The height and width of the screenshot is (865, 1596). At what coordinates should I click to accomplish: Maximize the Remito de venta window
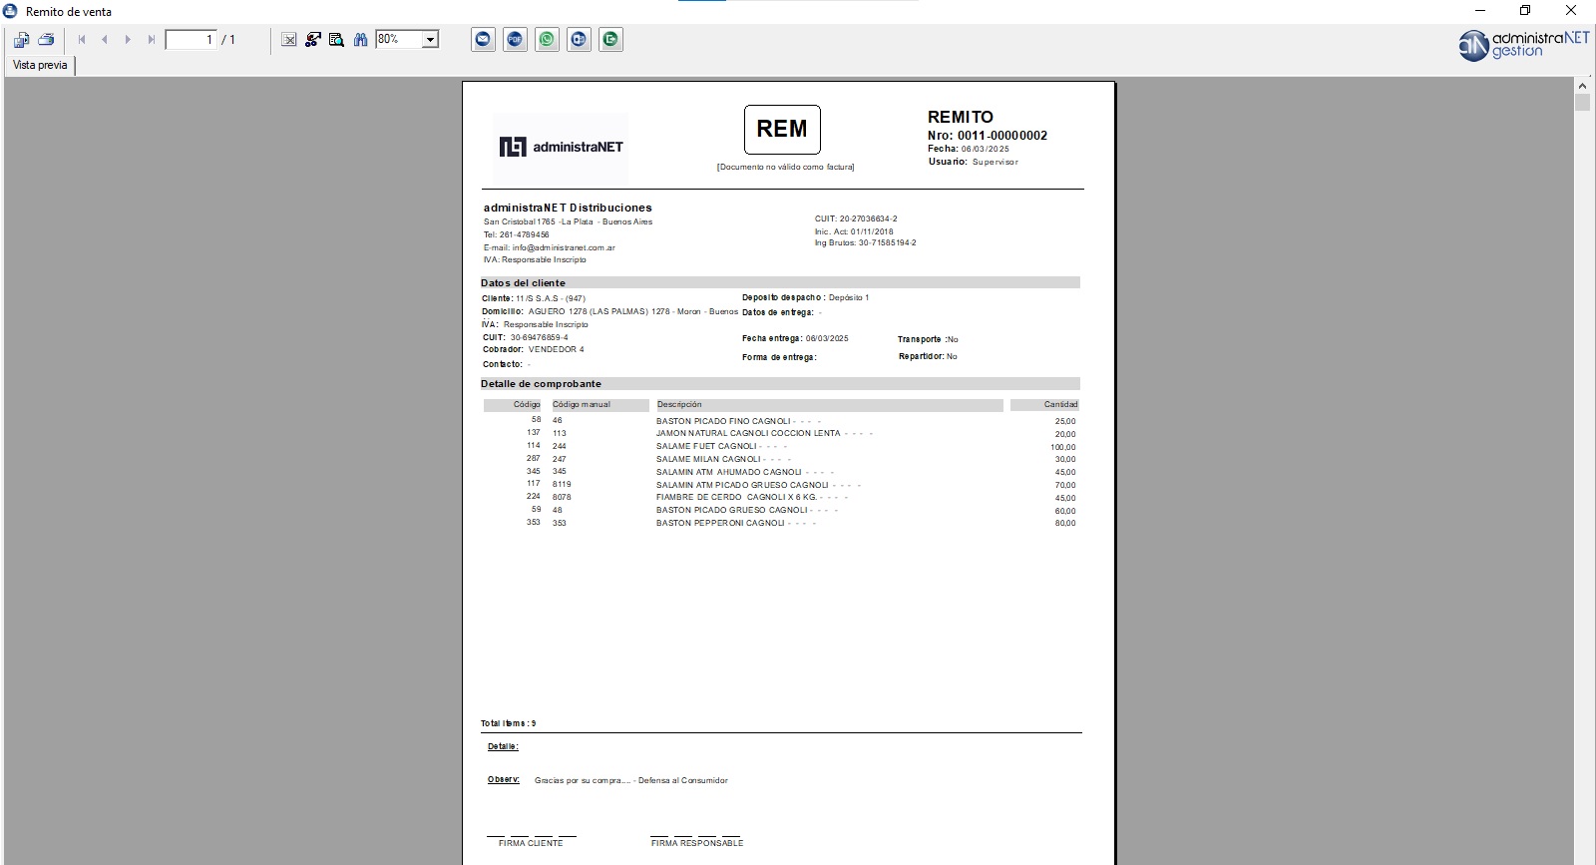[x=1525, y=11]
